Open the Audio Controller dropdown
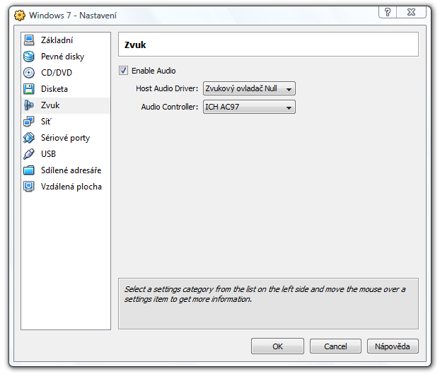440x374 pixels. (249, 107)
